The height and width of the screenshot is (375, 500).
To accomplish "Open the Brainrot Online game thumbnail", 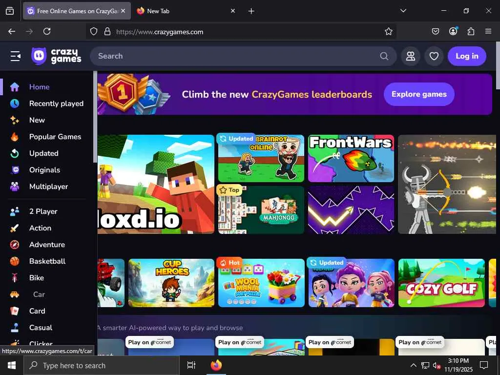I will [261, 159].
